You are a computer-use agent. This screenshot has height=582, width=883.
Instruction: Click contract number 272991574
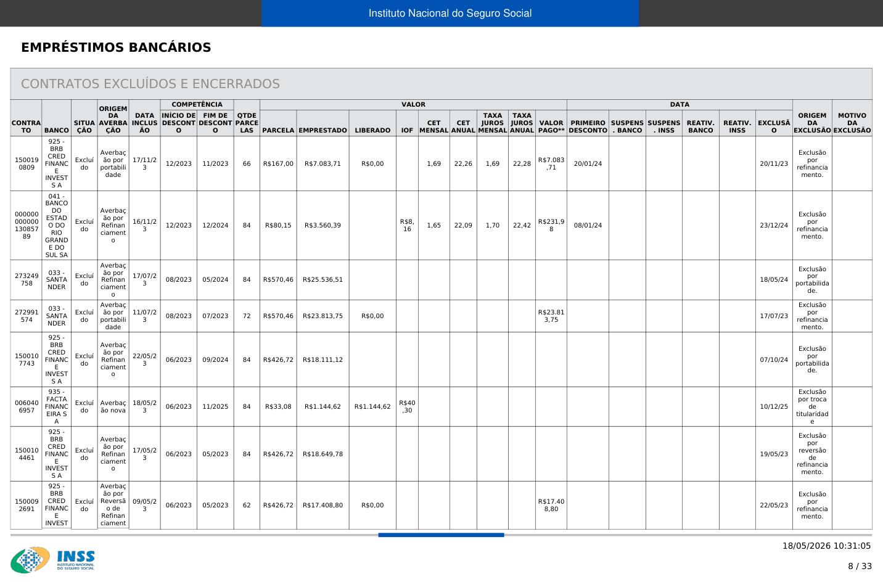point(27,316)
